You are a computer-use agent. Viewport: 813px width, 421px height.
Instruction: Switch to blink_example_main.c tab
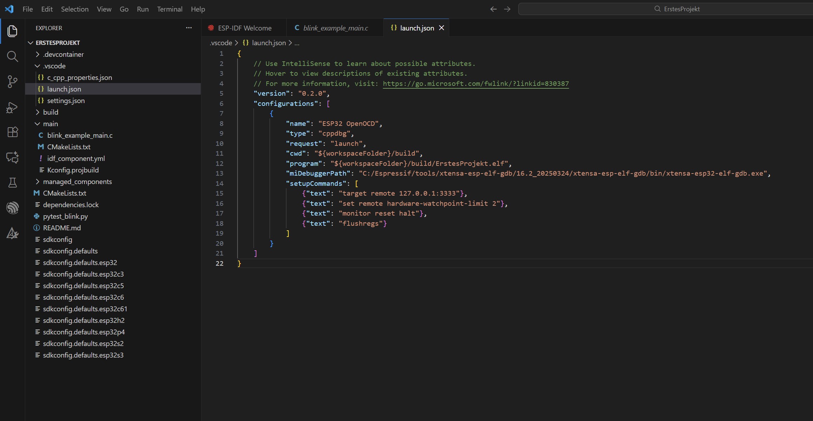335,28
